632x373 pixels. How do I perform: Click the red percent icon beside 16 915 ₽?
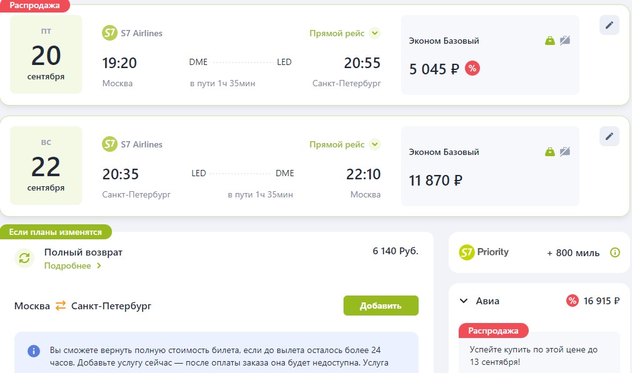point(573,301)
